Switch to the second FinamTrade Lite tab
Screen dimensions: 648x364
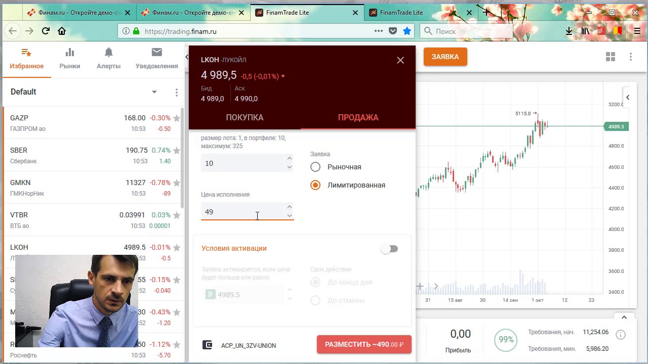click(420, 13)
